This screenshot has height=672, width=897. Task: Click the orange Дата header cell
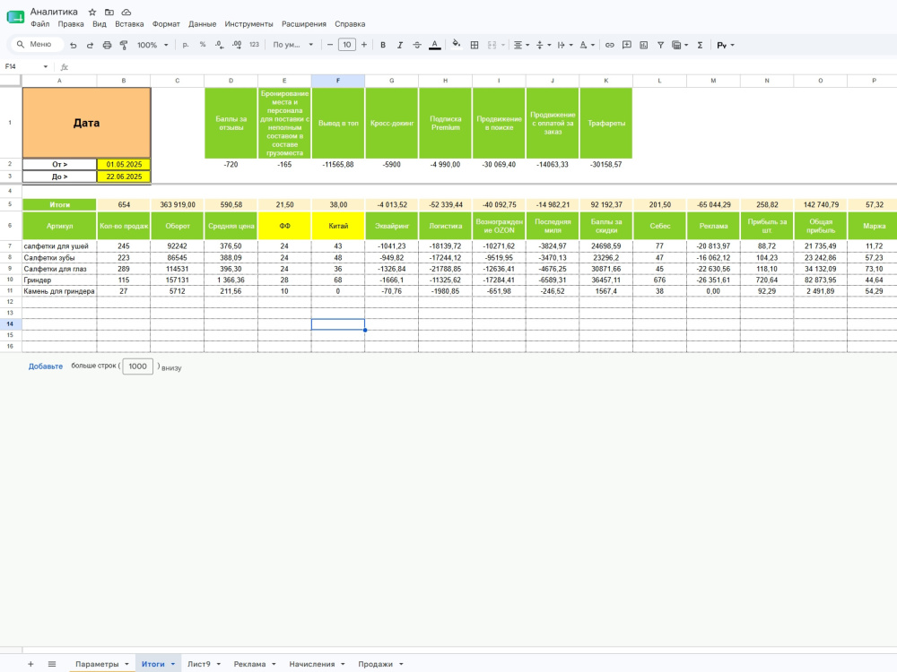[86, 123]
